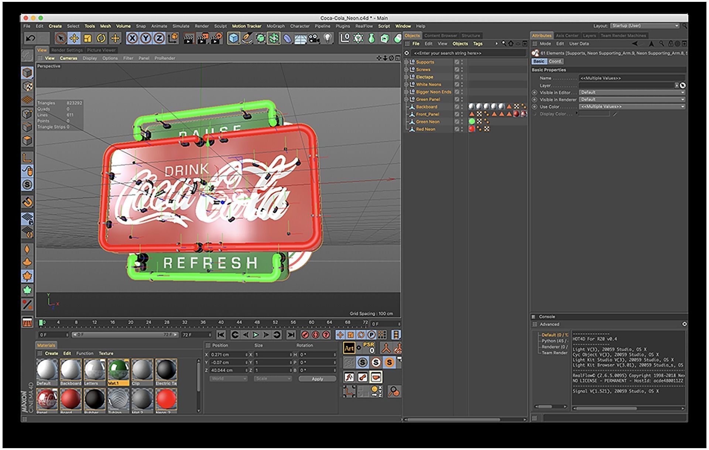Click the Apply coordinates button
Screen dimensions: 709x450
(x=317, y=379)
